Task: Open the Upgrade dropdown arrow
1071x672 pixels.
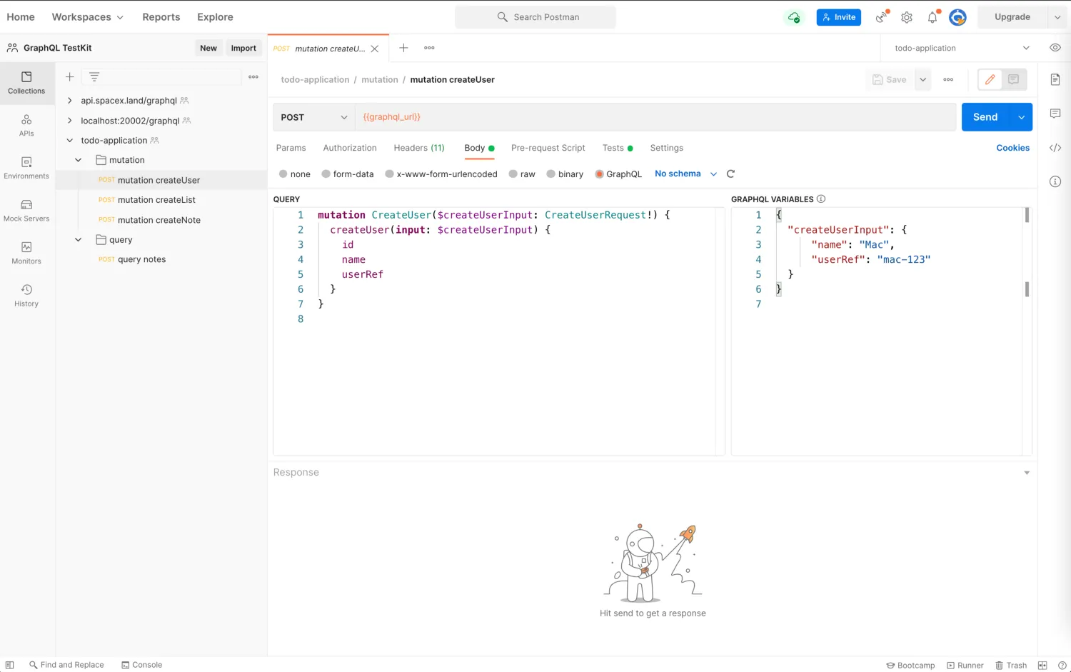Action: click(x=1057, y=17)
